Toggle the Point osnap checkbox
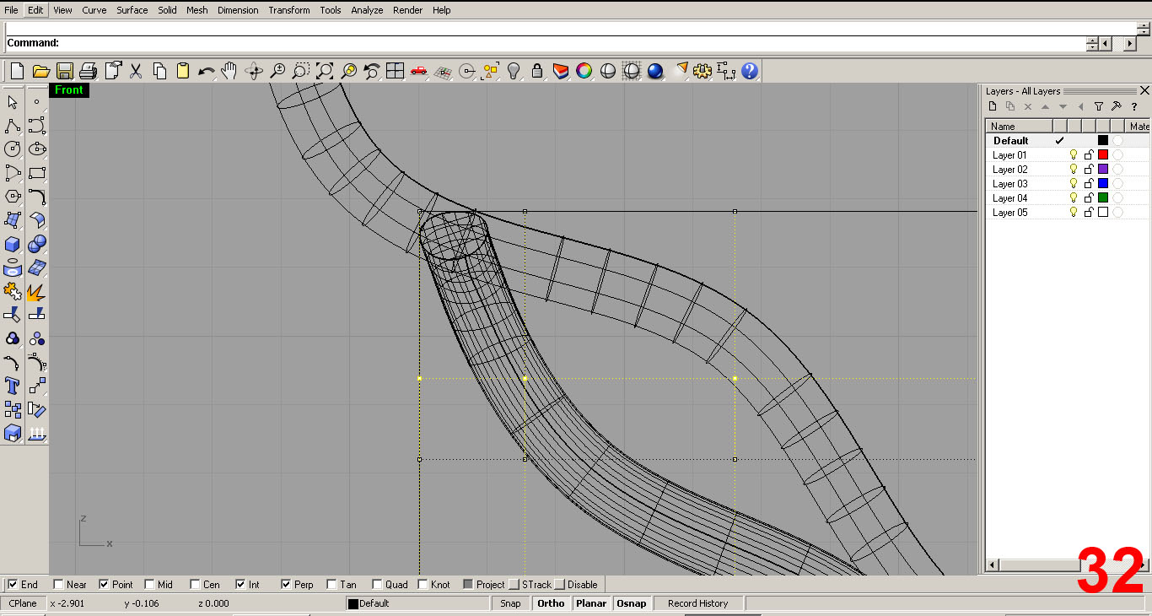 (x=104, y=584)
